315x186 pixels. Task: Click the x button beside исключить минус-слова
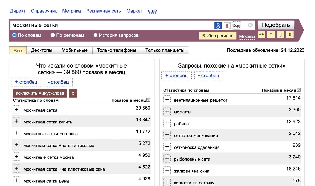(73, 93)
